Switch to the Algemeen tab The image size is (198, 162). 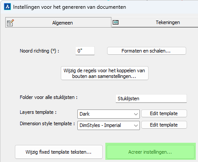(58, 22)
